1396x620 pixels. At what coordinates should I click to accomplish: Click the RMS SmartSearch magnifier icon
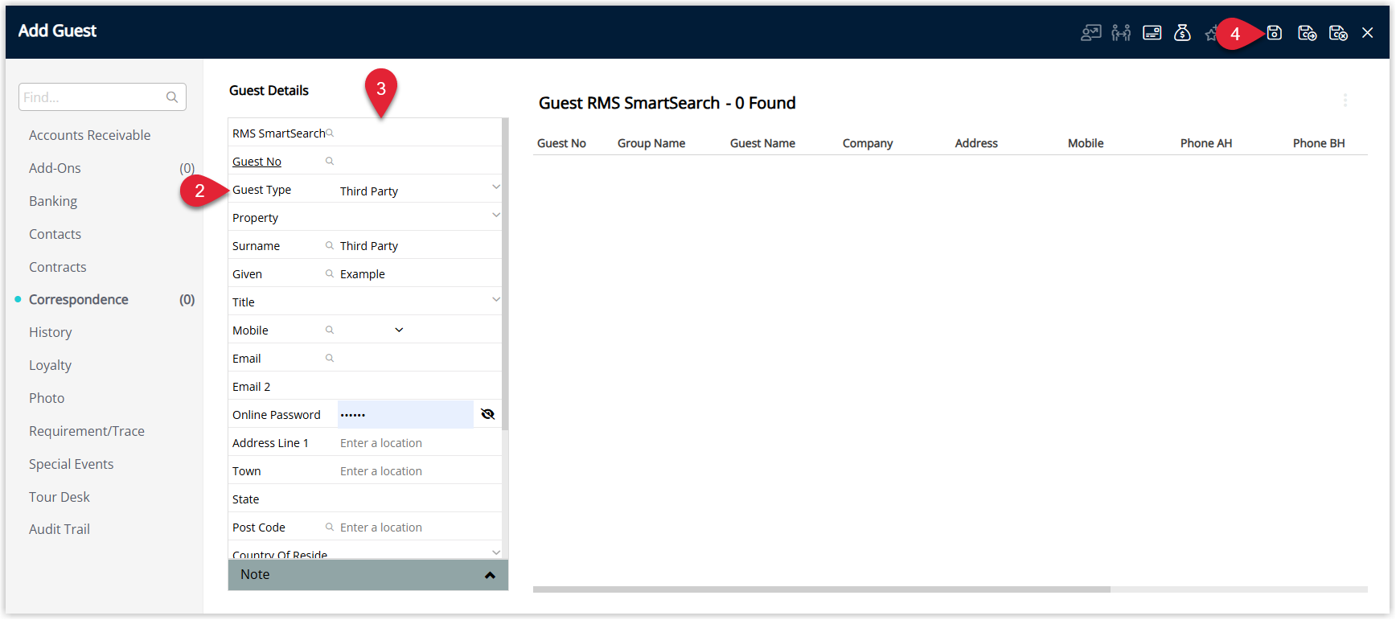tap(330, 133)
